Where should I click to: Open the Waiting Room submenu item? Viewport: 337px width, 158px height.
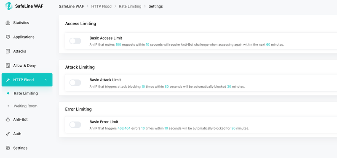(26, 106)
